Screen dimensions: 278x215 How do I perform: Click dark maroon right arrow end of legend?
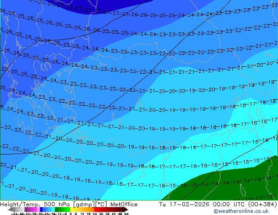pyautogui.click(x=126, y=209)
